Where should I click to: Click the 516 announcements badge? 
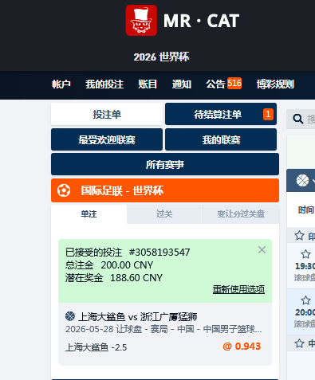click(x=234, y=84)
